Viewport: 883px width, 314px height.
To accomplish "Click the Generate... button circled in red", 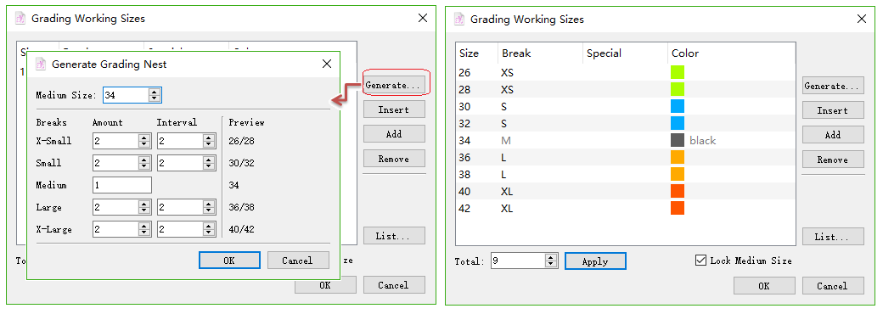I will [394, 85].
